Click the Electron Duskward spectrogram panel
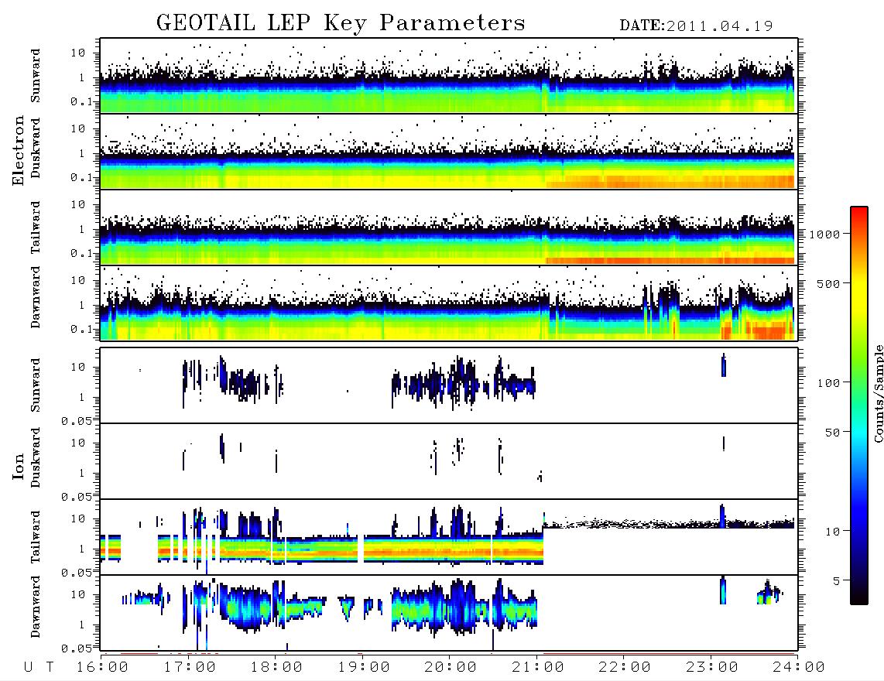The width and height of the screenshot is (884, 681). click(x=449, y=152)
